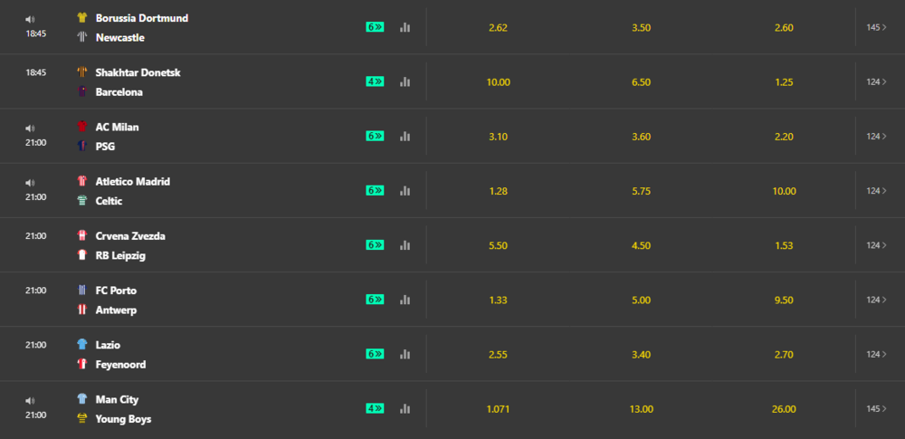This screenshot has height=439, width=905.
Task: Expand 124 more markets for Shakhtar vs Barcelona
Action: click(876, 82)
